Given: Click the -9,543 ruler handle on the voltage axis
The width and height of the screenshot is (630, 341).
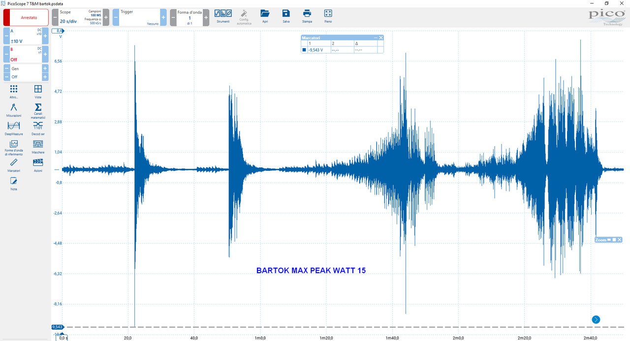Looking at the screenshot, I should [x=57, y=327].
